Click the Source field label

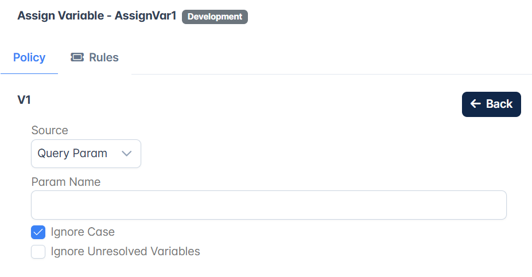click(x=49, y=130)
